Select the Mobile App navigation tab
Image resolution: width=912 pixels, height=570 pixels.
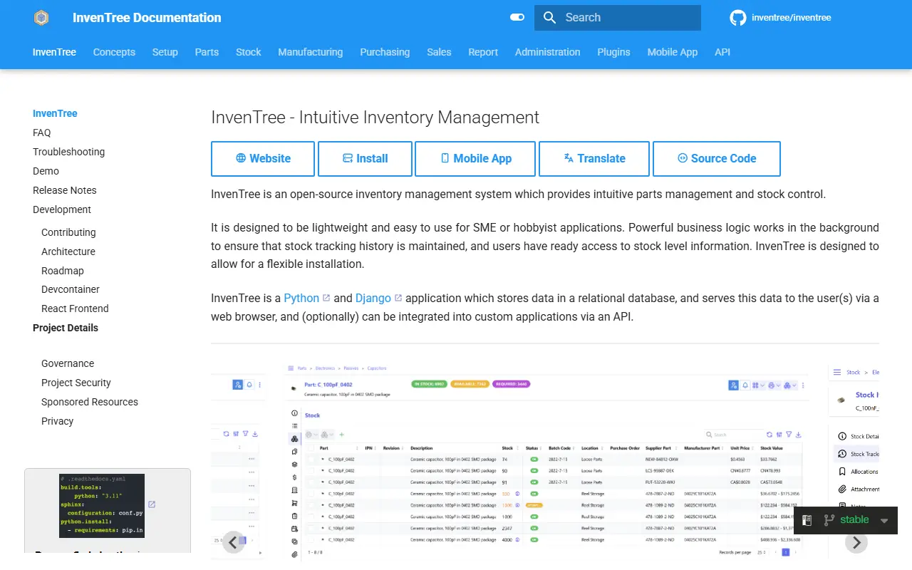point(673,52)
